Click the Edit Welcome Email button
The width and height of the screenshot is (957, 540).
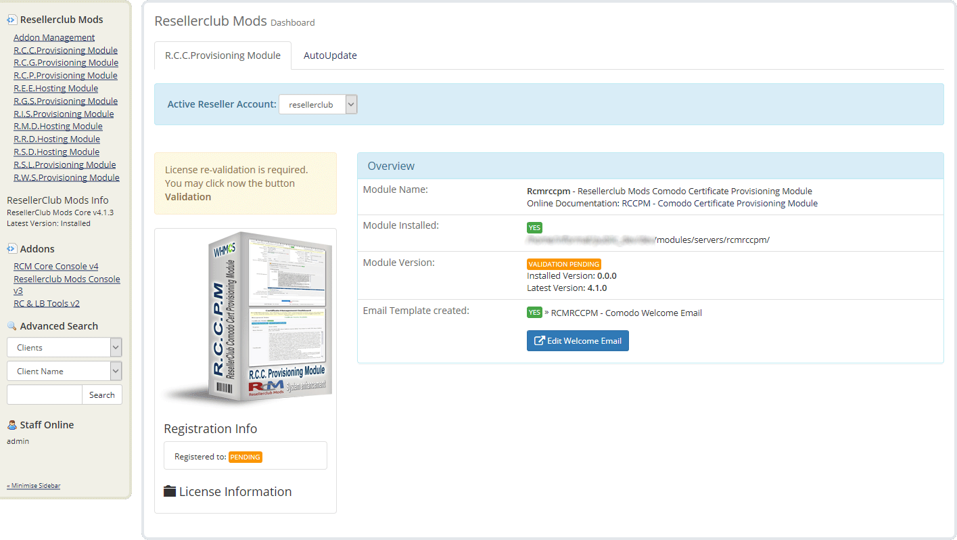point(578,340)
